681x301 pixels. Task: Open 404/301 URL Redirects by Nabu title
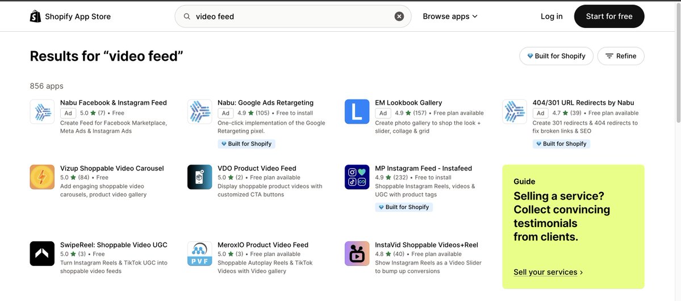click(583, 103)
